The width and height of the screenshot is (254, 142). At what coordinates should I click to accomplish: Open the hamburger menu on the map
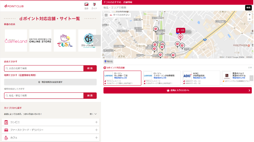pos(106,15)
